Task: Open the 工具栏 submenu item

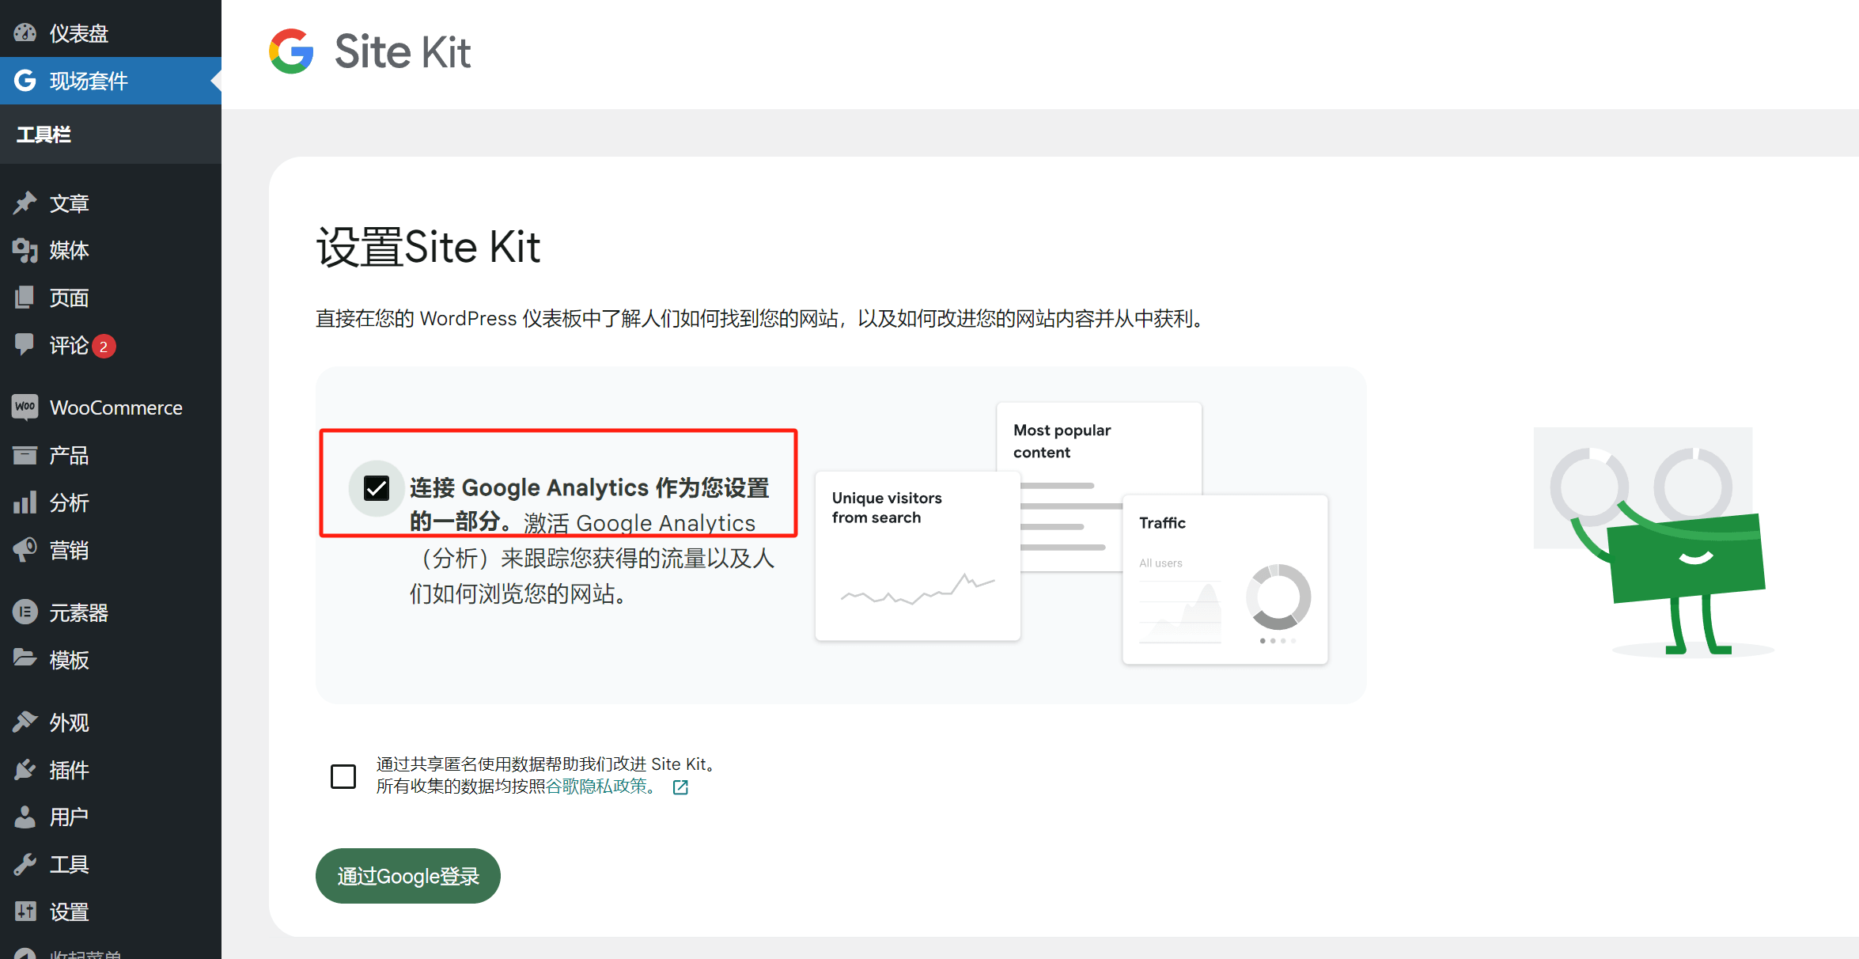Action: pyautogui.click(x=44, y=135)
